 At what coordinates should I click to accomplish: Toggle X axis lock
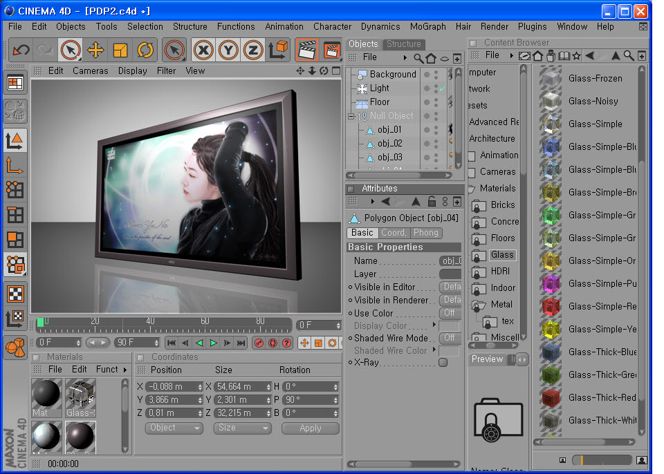[203, 50]
